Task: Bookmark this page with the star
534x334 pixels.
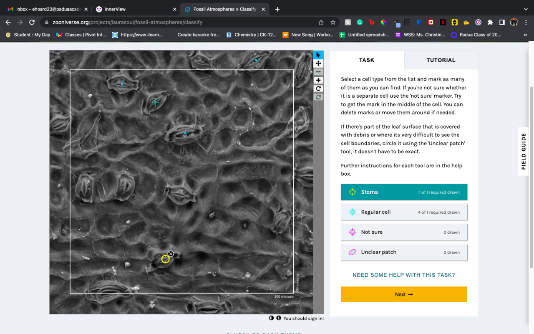Action: [x=333, y=22]
